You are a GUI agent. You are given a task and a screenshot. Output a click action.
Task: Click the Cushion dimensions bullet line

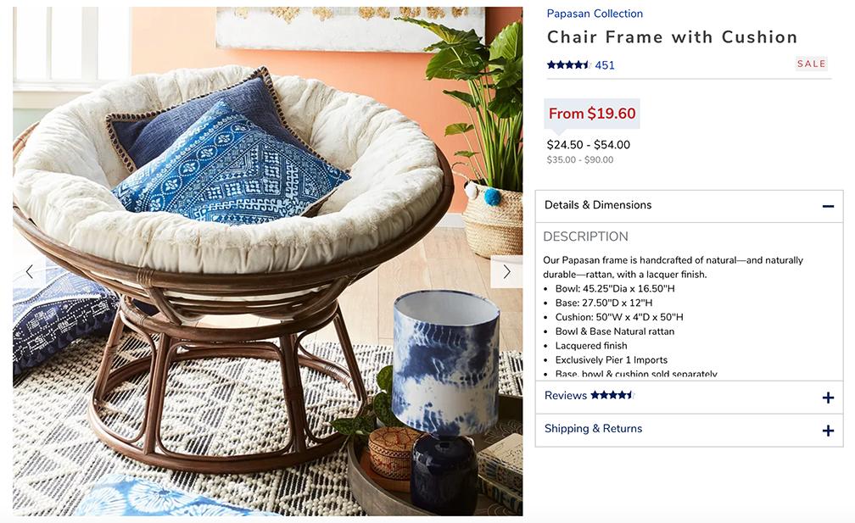point(619,317)
